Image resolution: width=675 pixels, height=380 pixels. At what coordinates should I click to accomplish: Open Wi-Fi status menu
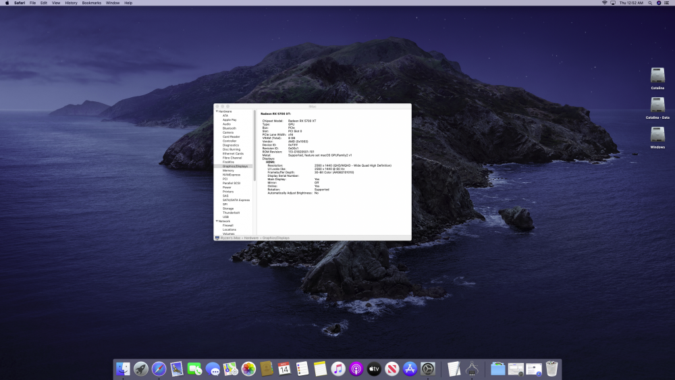pyautogui.click(x=604, y=3)
